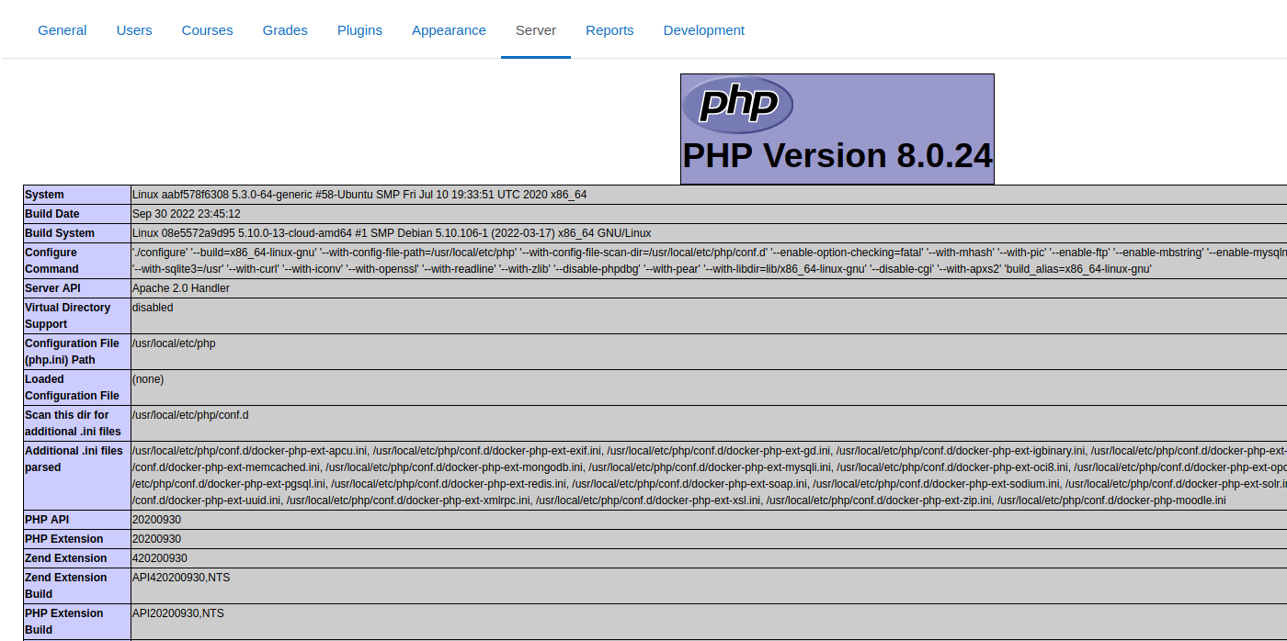Select Configuration File (php.ini) Path label

coord(77,352)
